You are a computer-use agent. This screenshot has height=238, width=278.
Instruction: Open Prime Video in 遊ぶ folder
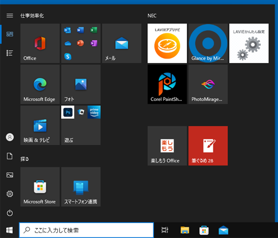point(94,112)
